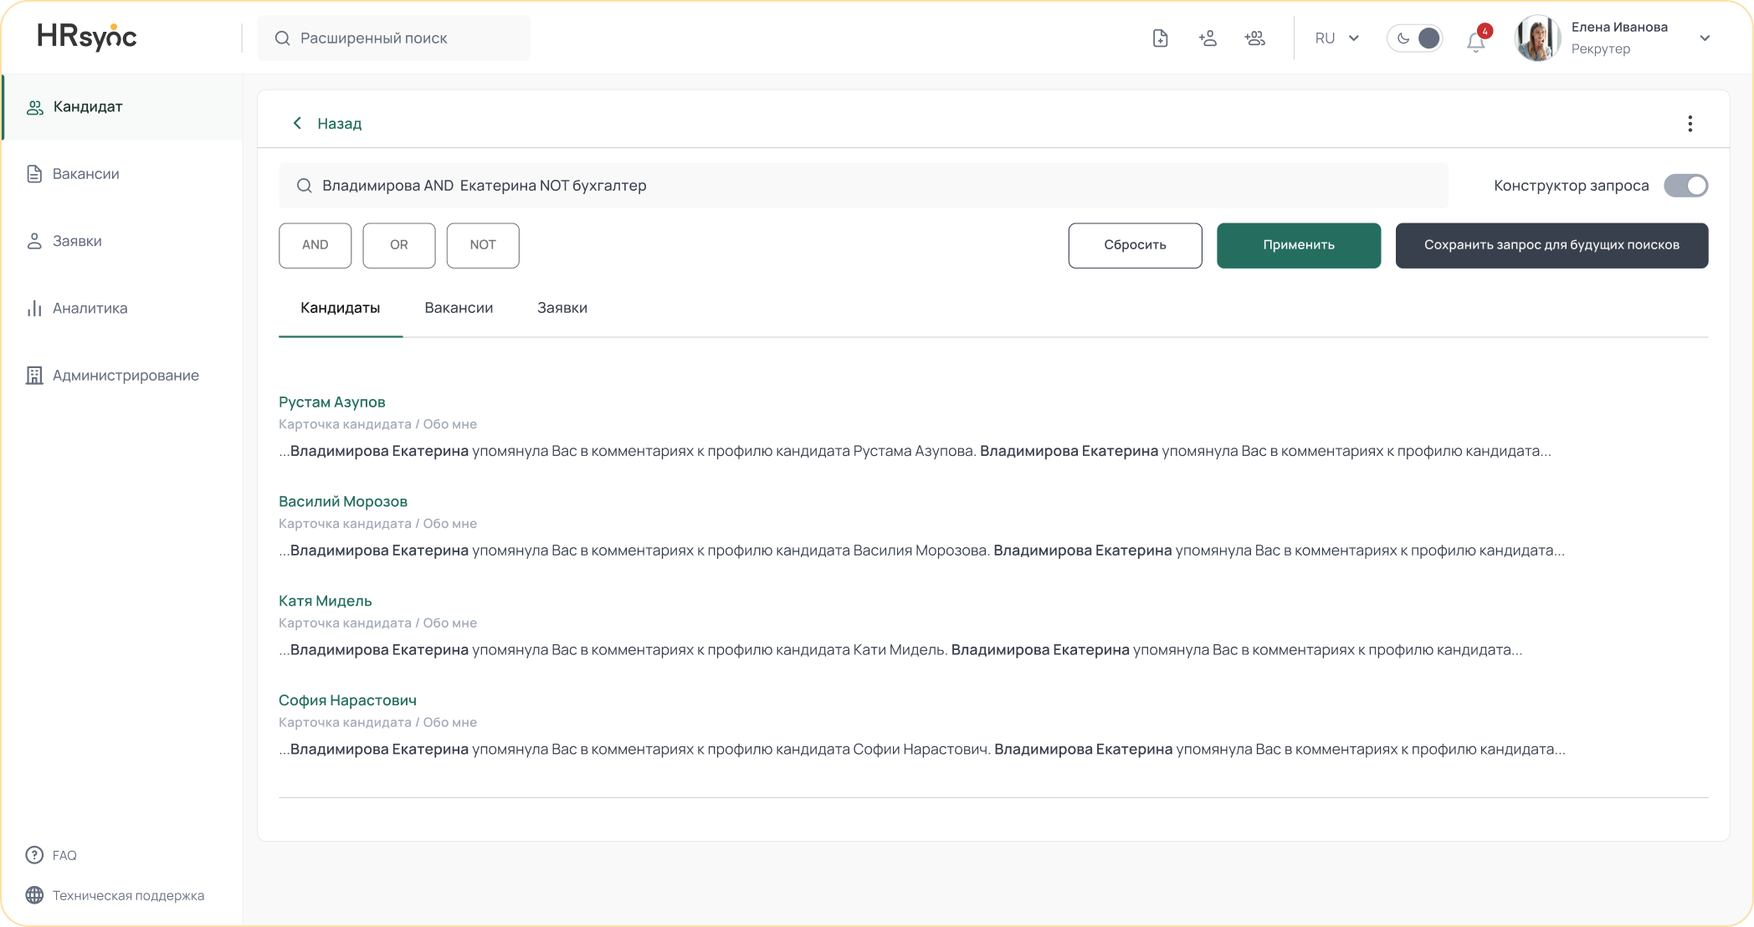The width and height of the screenshot is (1754, 927).
Task: Click the add group of people icon
Action: [1254, 38]
